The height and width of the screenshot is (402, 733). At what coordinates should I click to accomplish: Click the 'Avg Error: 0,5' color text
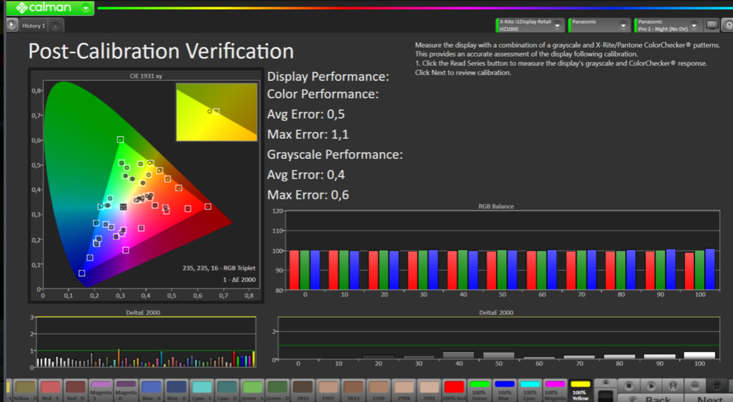[306, 114]
